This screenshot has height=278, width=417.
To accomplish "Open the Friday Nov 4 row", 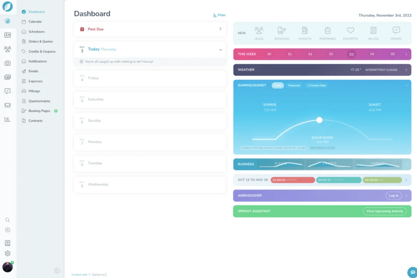I will pyautogui.click(x=150, y=78).
